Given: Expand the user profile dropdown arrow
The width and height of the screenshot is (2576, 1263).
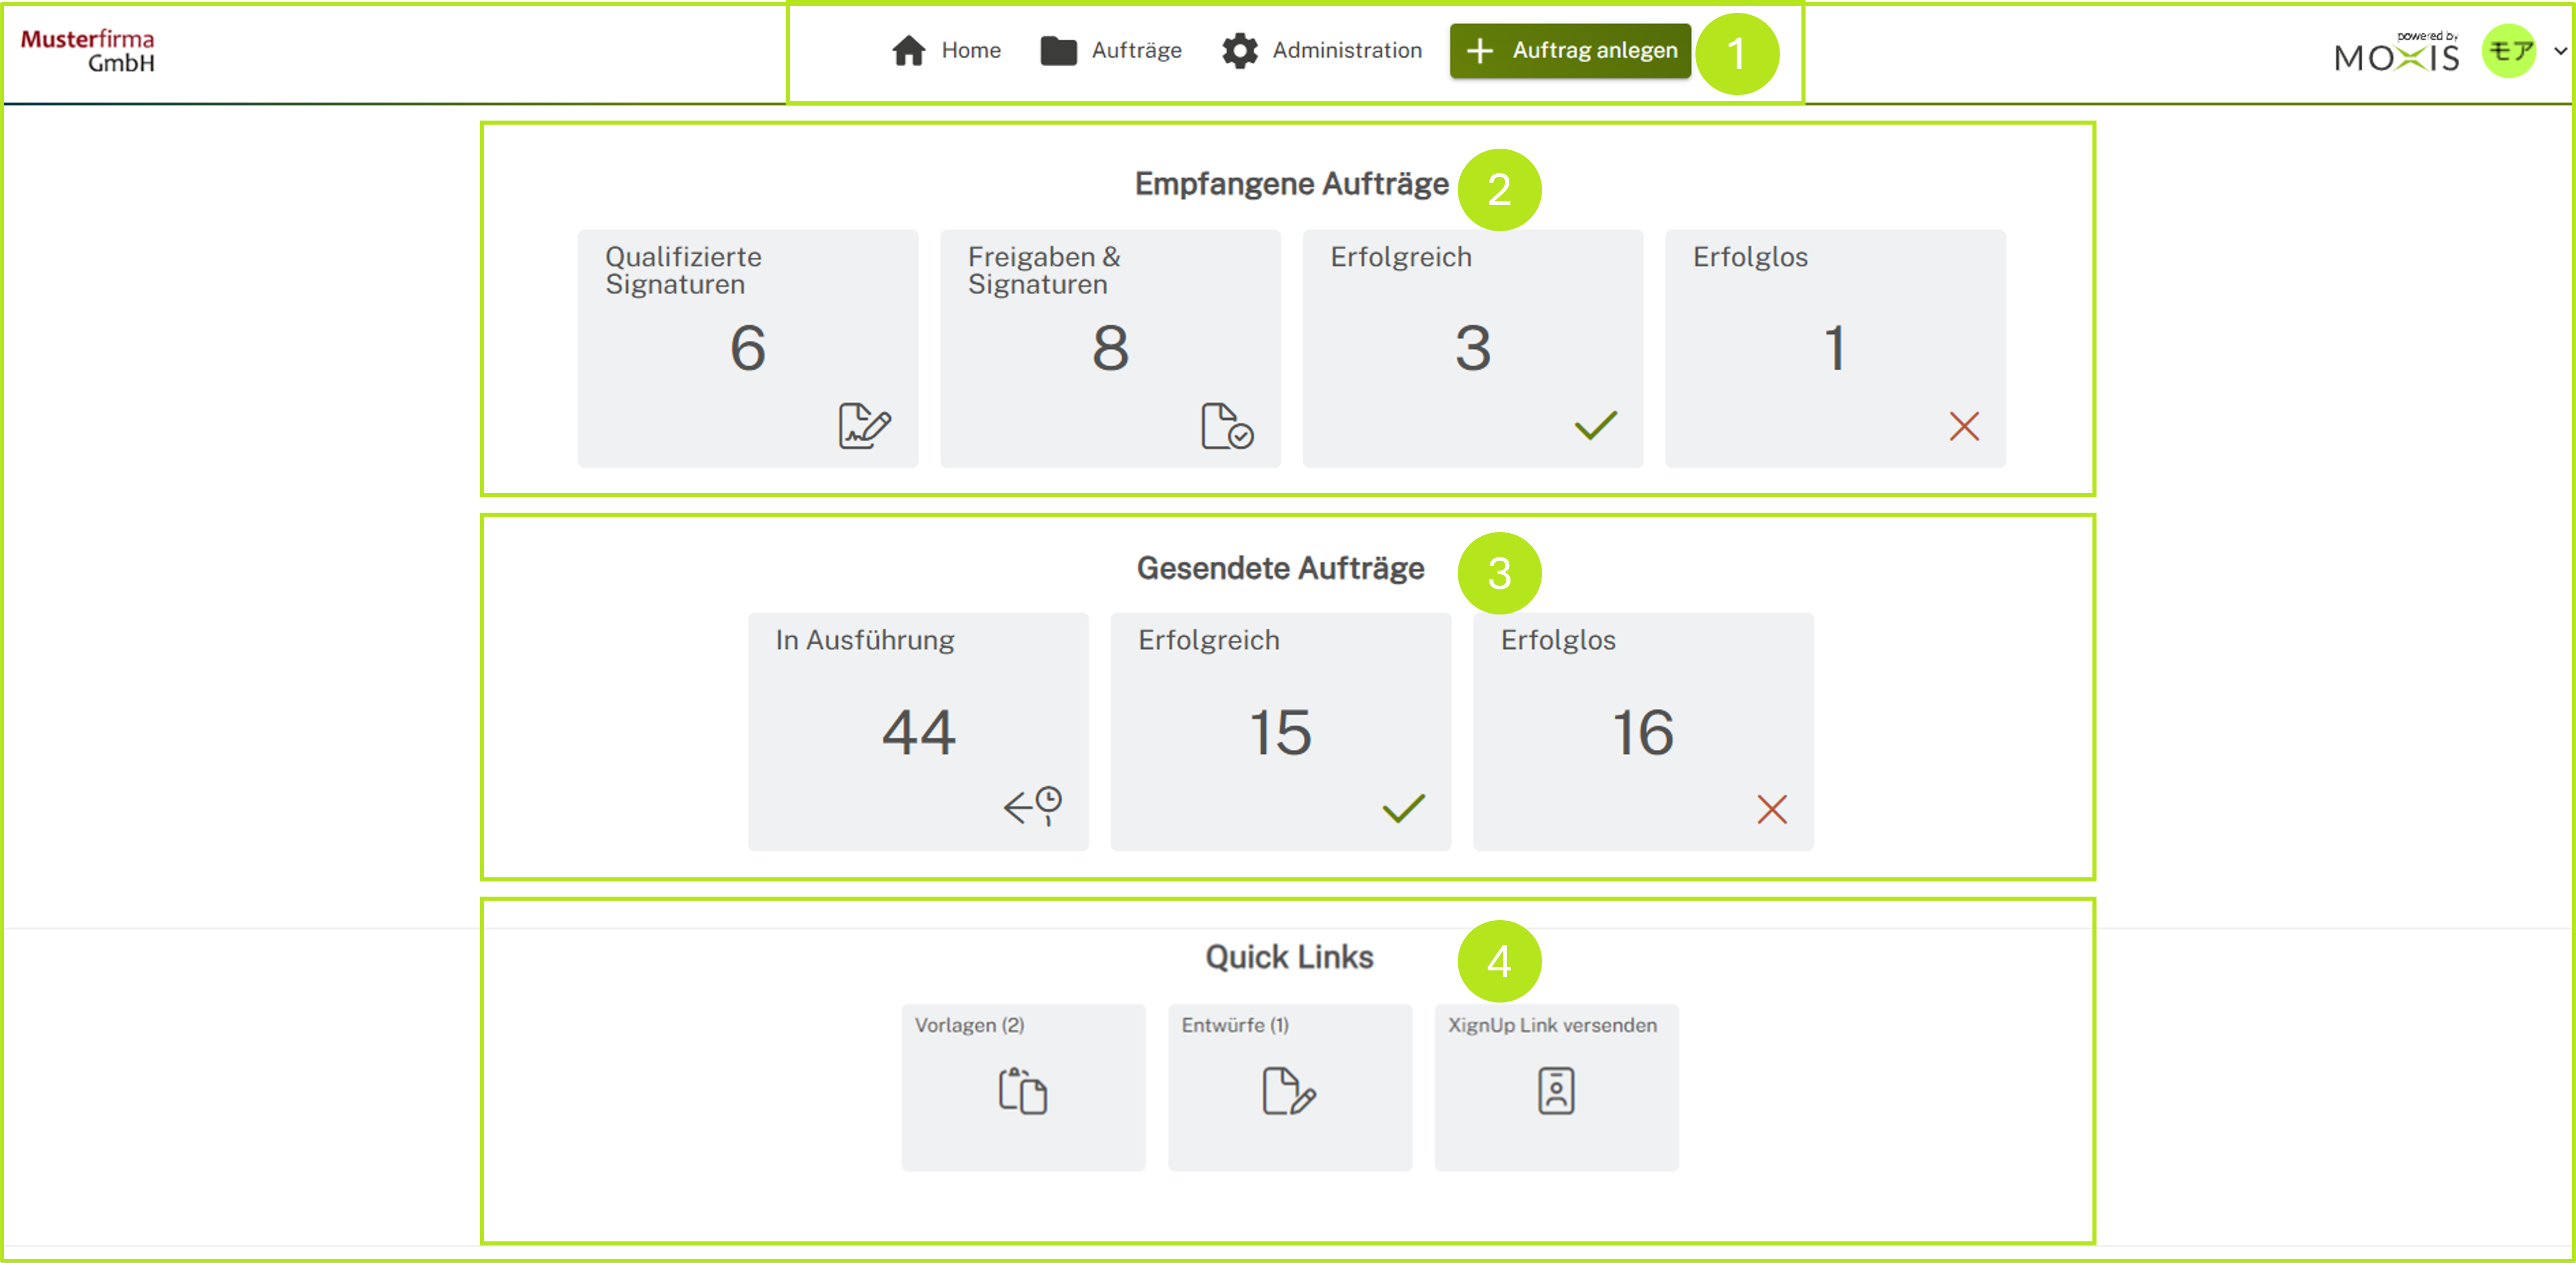Looking at the screenshot, I should [2560, 51].
